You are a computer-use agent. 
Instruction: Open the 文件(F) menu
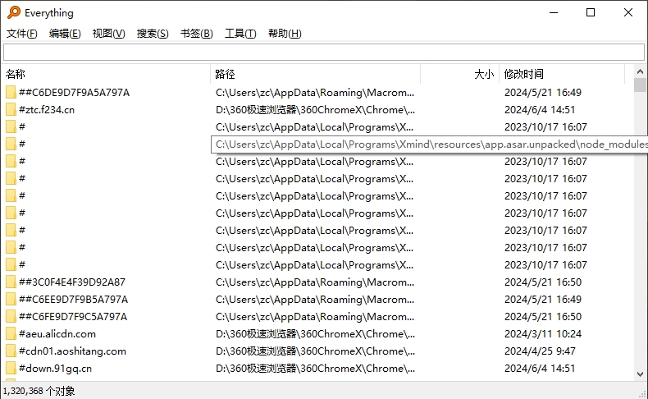22,34
